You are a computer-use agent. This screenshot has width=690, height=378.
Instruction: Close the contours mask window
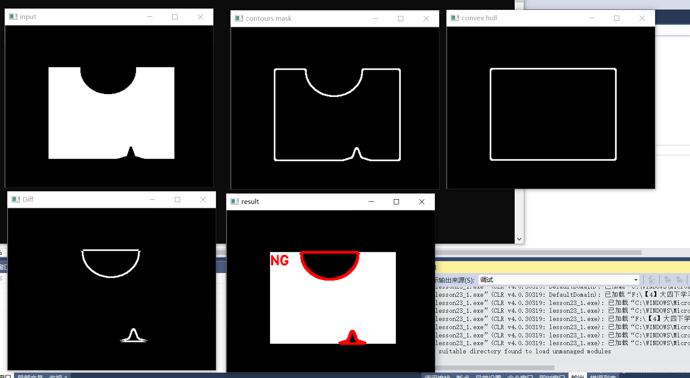(x=426, y=19)
